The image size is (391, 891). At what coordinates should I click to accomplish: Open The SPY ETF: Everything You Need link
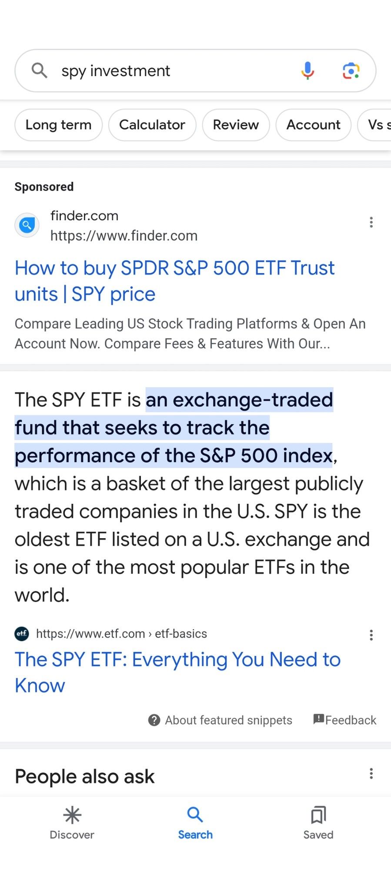177,673
